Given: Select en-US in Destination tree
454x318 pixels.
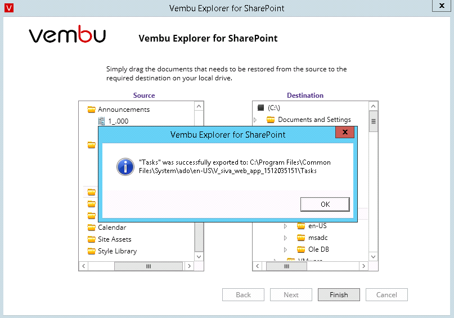Looking at the screenshot, I should click(x=317, y=226).
